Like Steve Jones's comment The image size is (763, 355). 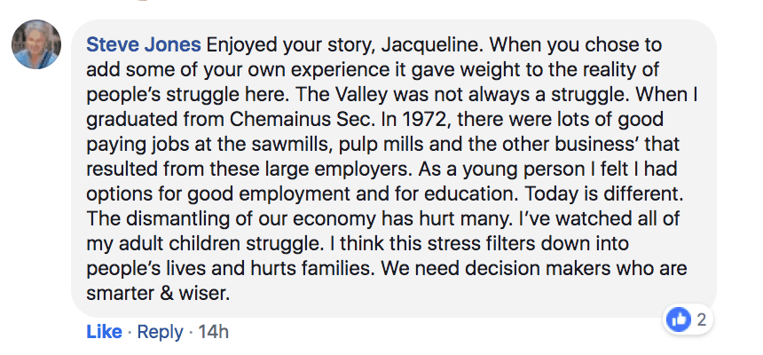pyautogui.click(x=104, y=332)
